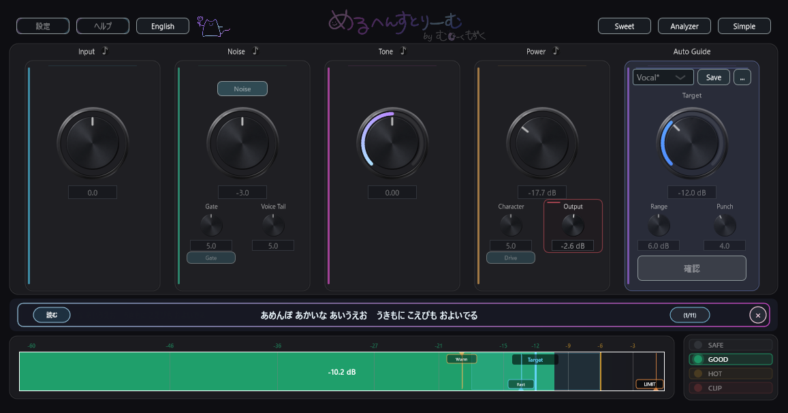Image resolution: width=788 pixels, height=413 pixels.
Task: Open the preset more options button
Action: click(x=742, y=78)
